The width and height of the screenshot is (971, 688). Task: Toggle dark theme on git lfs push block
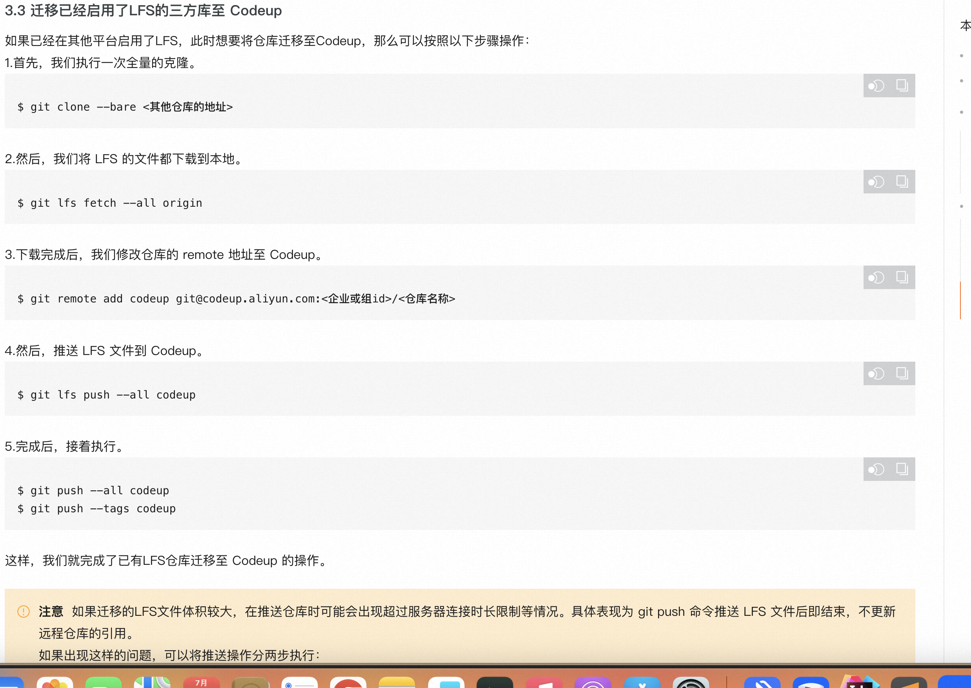[876, 374]
